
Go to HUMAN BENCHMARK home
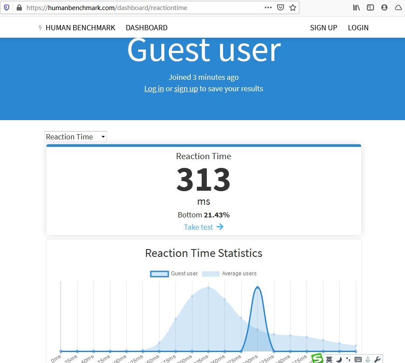(x=80, y=28)
